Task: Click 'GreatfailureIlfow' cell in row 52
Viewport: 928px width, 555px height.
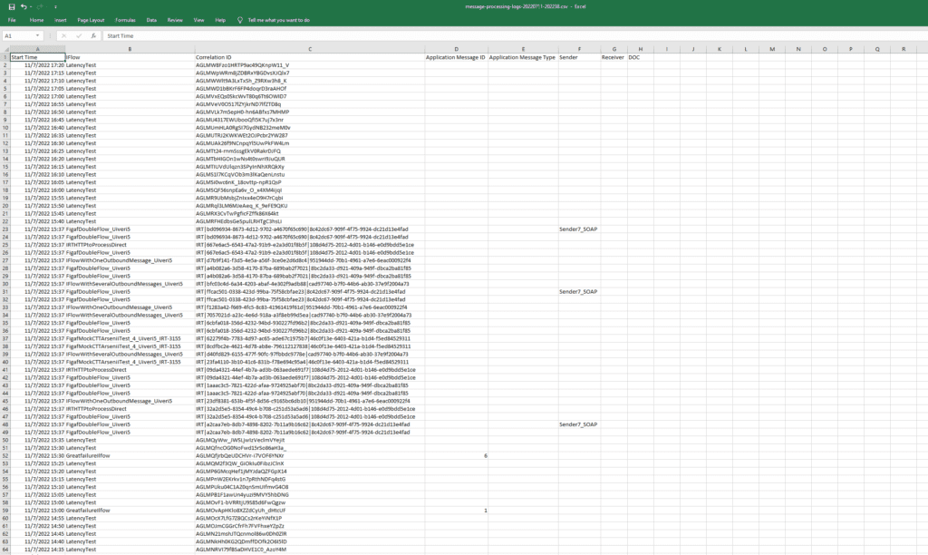Action: tap(130, 456)
